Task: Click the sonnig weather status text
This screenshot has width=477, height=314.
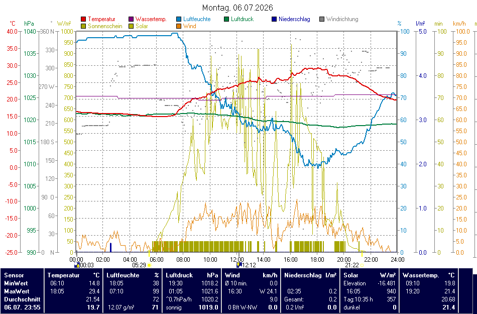Action: coord(174,307)
